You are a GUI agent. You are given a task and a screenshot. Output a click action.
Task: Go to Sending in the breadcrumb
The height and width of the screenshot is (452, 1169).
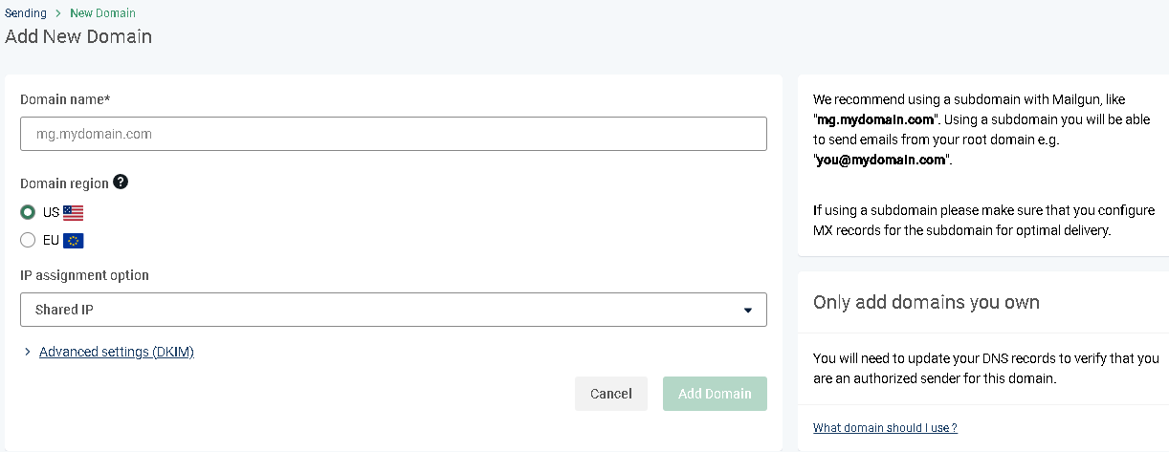click(x=25, y=13)
